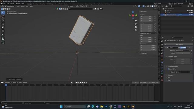The height and width of the screenshot is (109, 194).
Task: Select the Measure tool
Action: (3, 39)
